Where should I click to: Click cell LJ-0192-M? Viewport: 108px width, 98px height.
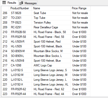pyautogui.click(x=20, y=75)
